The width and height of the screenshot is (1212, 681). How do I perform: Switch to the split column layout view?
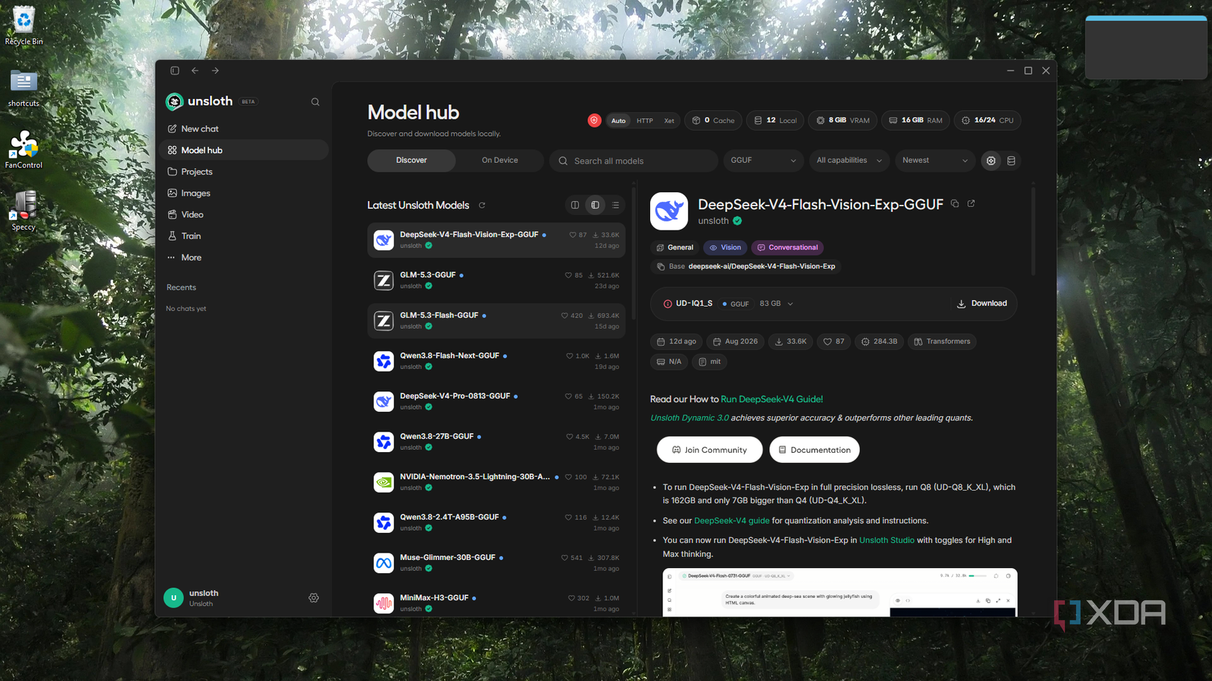[x=575, y=205]
